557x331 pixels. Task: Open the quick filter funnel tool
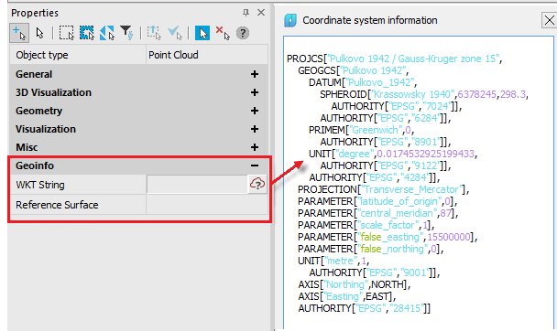(x=126, y=33)
